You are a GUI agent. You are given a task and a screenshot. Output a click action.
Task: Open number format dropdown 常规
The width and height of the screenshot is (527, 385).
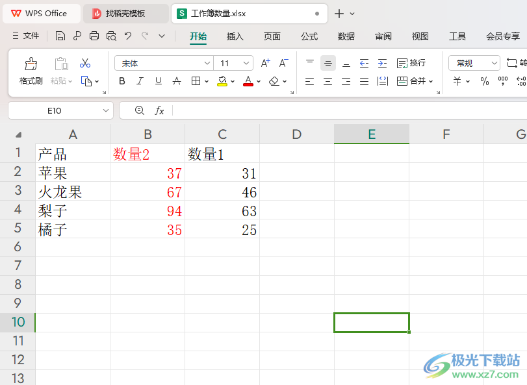[x=494, y=63]
